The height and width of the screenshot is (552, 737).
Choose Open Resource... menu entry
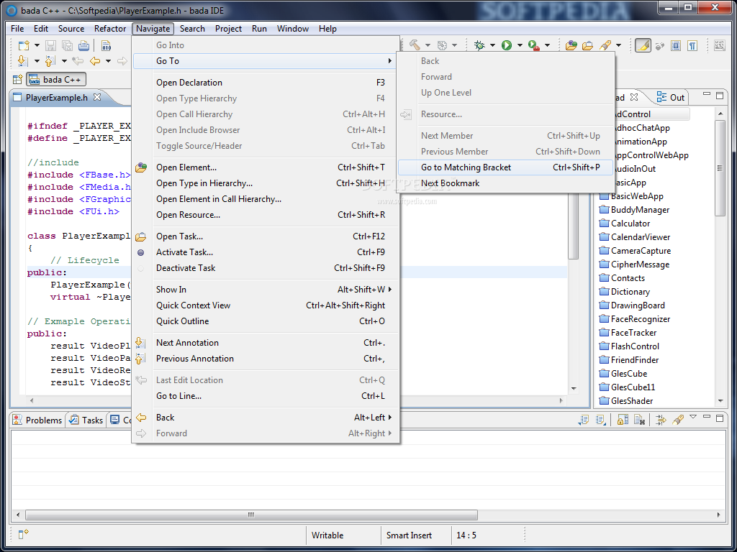266,215
